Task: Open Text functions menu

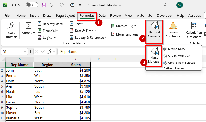Action: pyautogui.click(x=77, y=24)
